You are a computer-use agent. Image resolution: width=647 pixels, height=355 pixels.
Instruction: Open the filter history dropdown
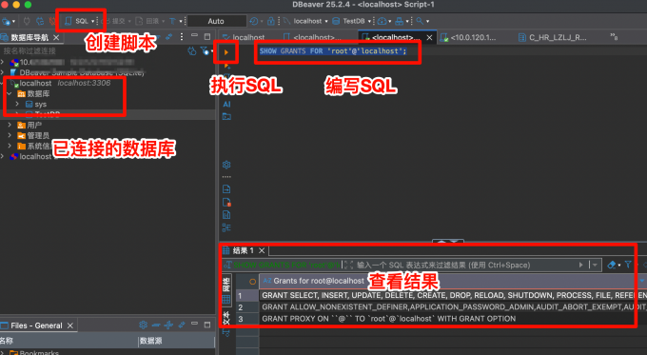[x=595, y=265]
